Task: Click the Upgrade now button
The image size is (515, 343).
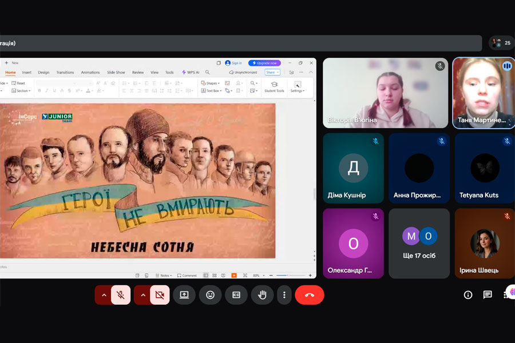Action: coord(264,63)
